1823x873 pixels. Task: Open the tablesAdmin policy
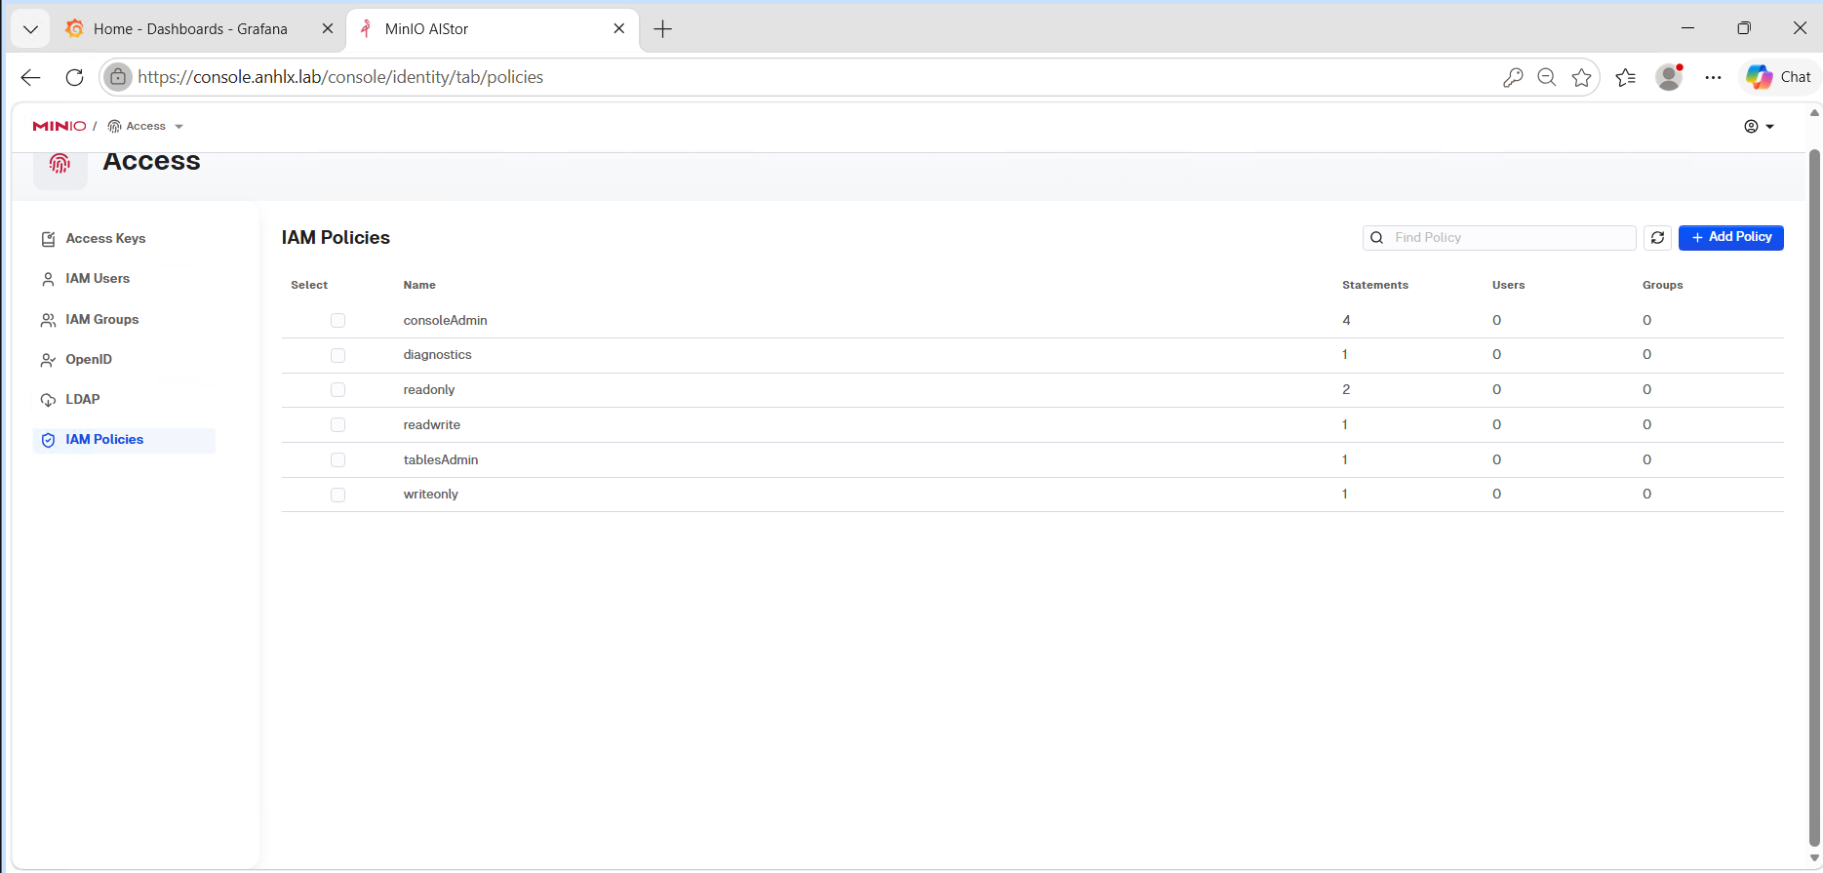[441, 459]
